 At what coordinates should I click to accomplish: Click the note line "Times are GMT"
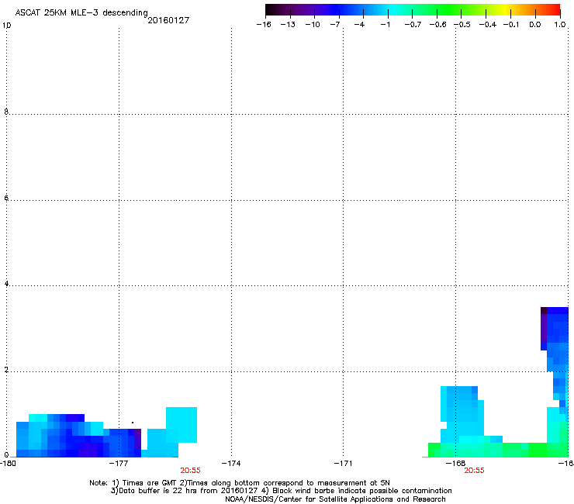click(x=240, y=483)
